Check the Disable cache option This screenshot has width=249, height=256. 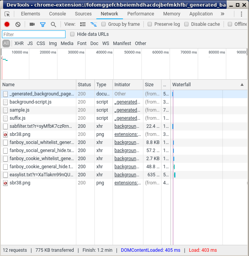click(x=187, y=24)
